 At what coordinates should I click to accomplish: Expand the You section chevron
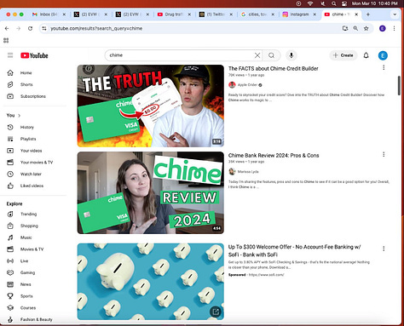coord(20,116)
